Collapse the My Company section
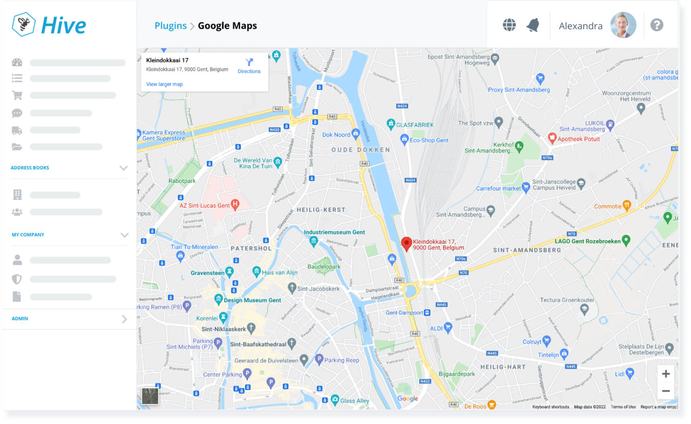Viewport: 691px width, 424px height. [x=124, y=235]
